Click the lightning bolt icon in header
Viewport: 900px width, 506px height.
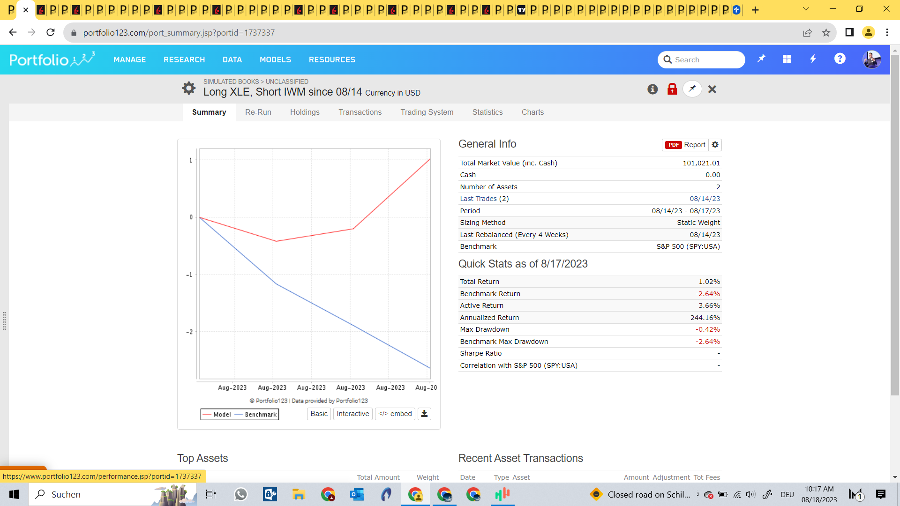[813, 59]
